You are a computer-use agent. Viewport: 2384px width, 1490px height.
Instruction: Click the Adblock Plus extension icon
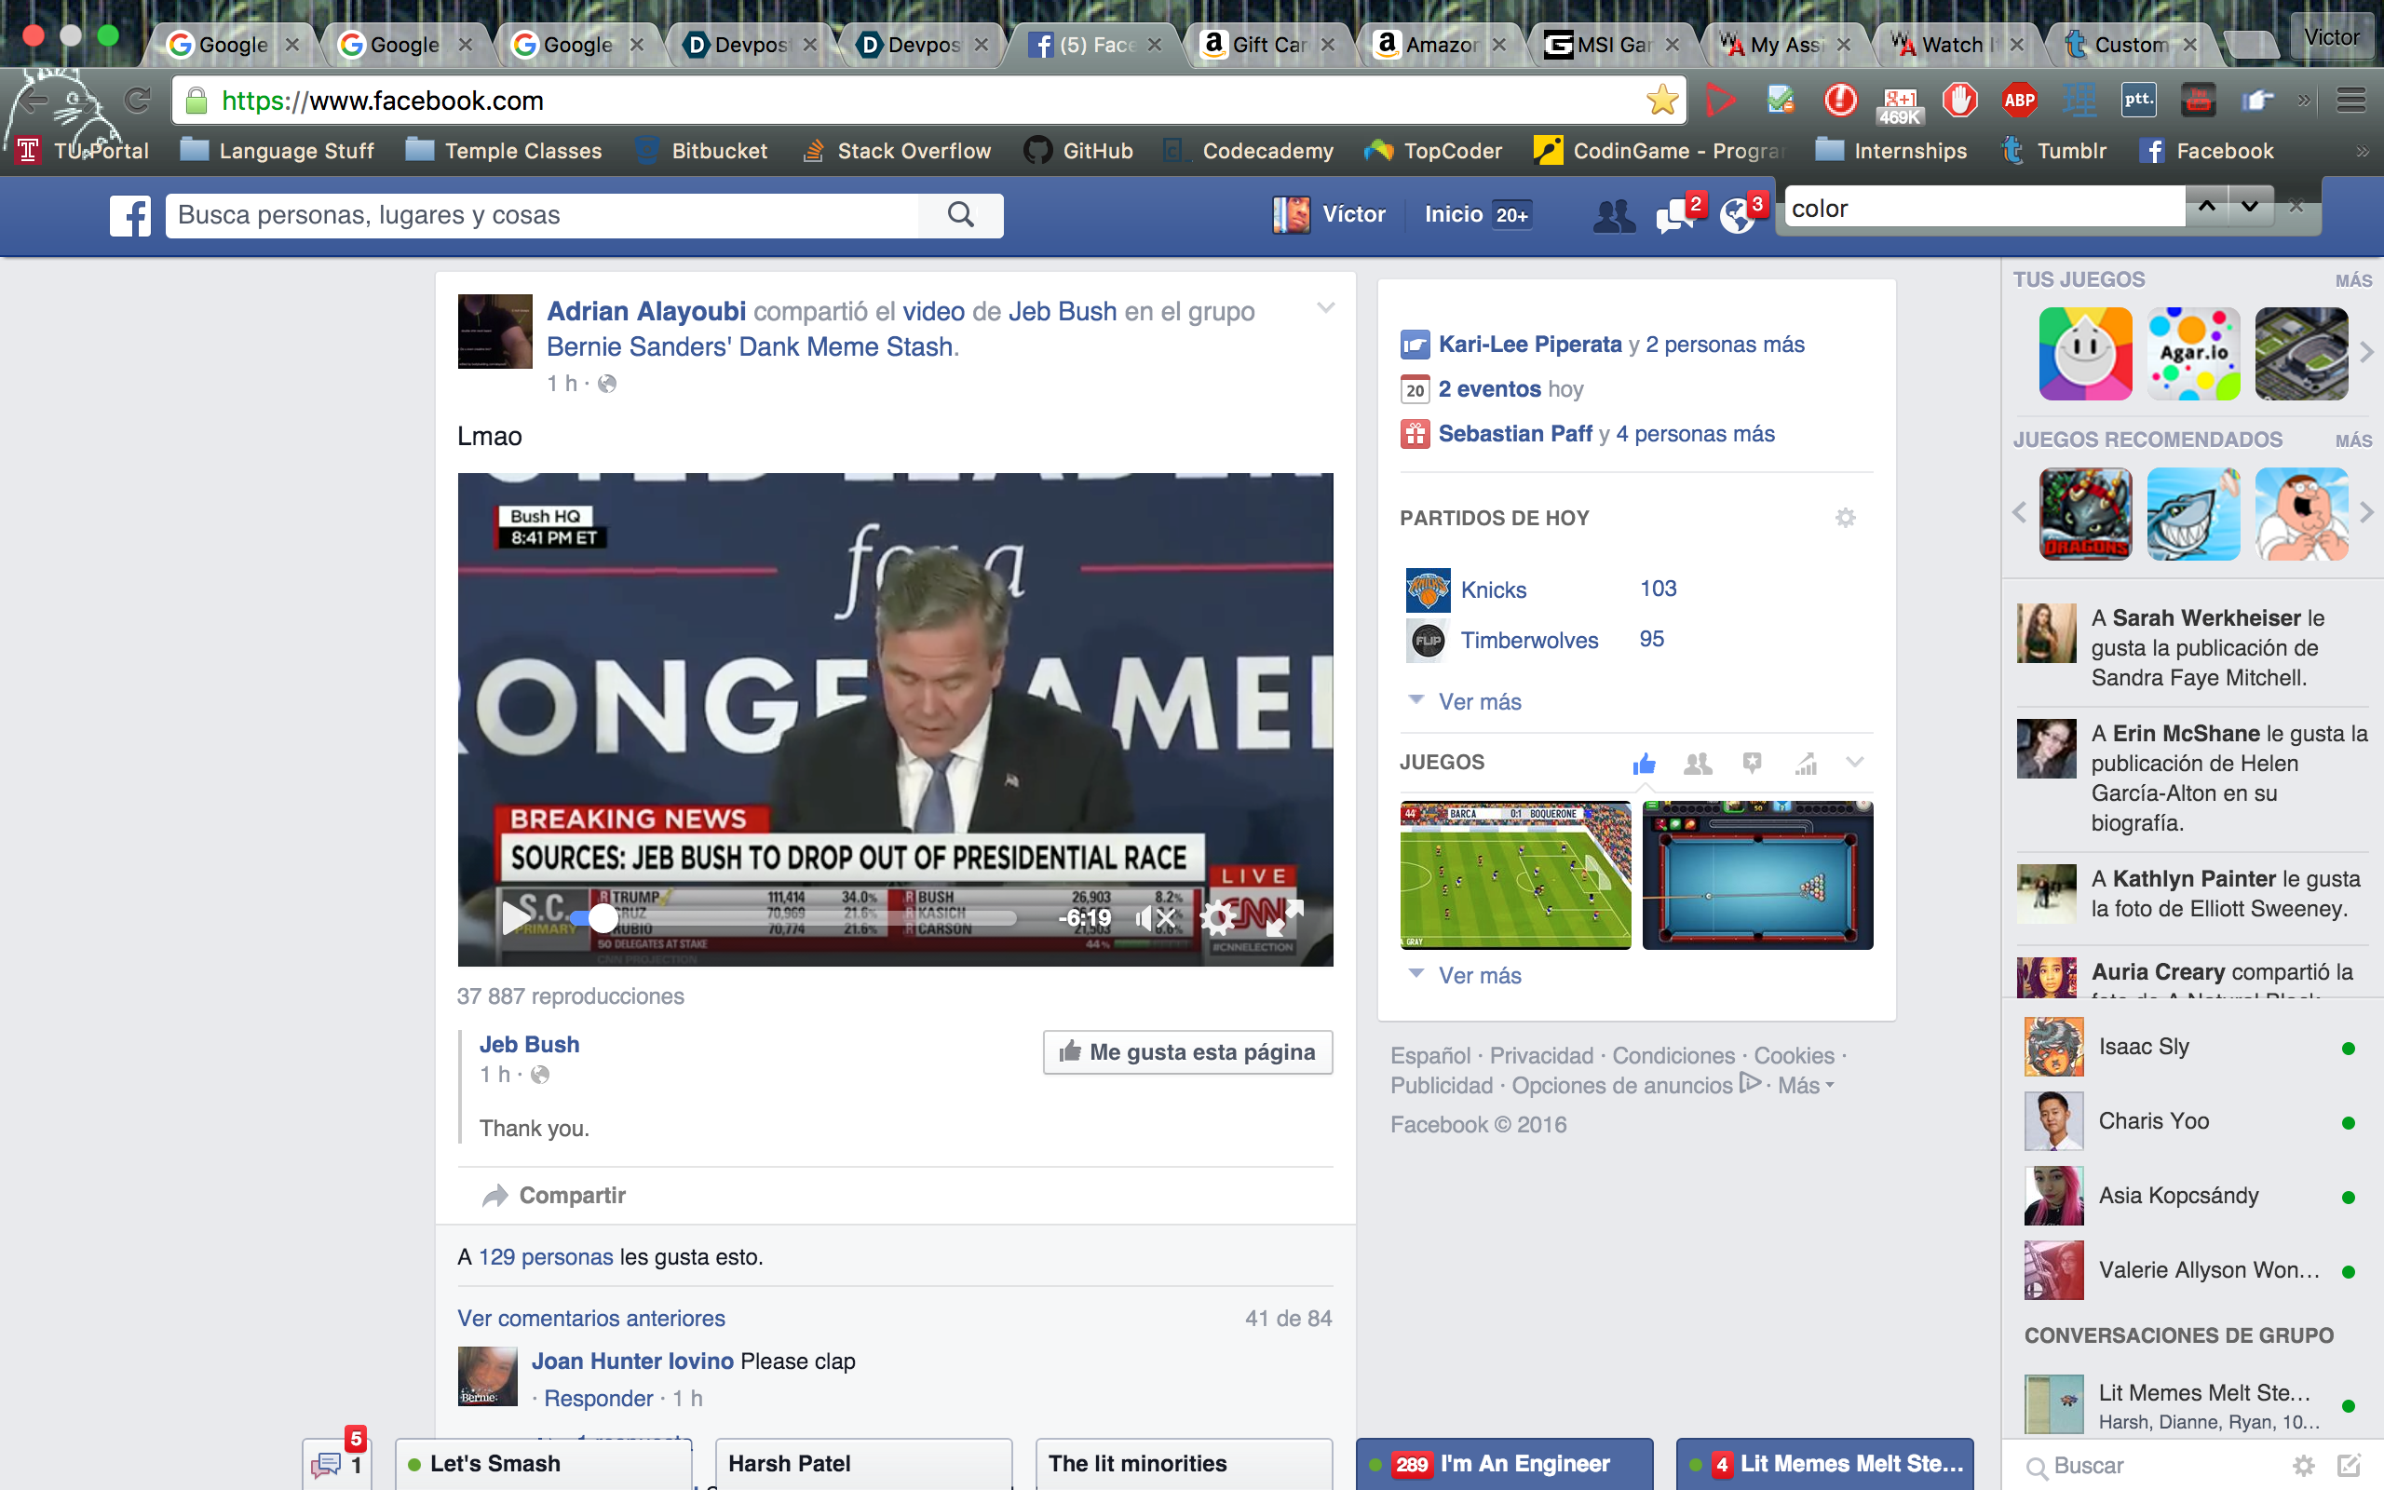[2019, 100]
